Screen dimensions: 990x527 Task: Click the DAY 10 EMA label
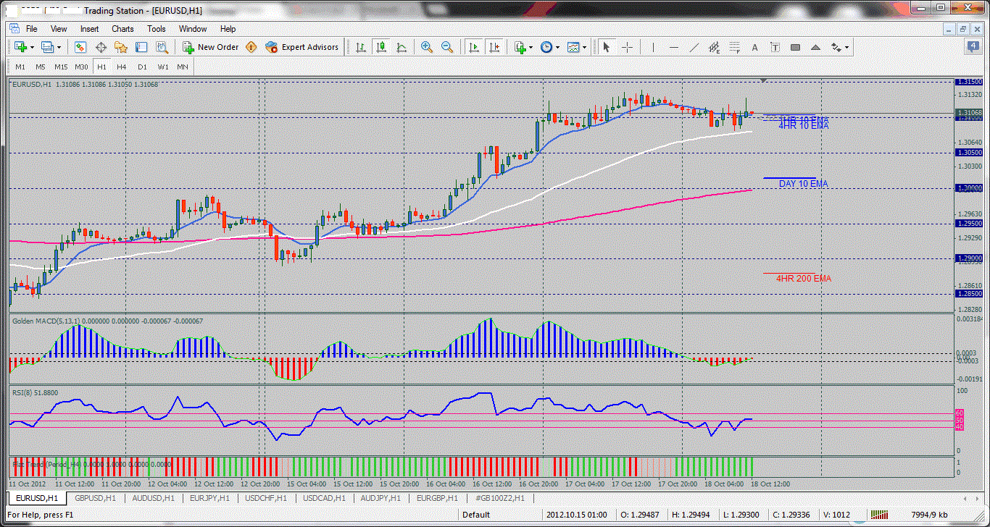coord(803,184)
